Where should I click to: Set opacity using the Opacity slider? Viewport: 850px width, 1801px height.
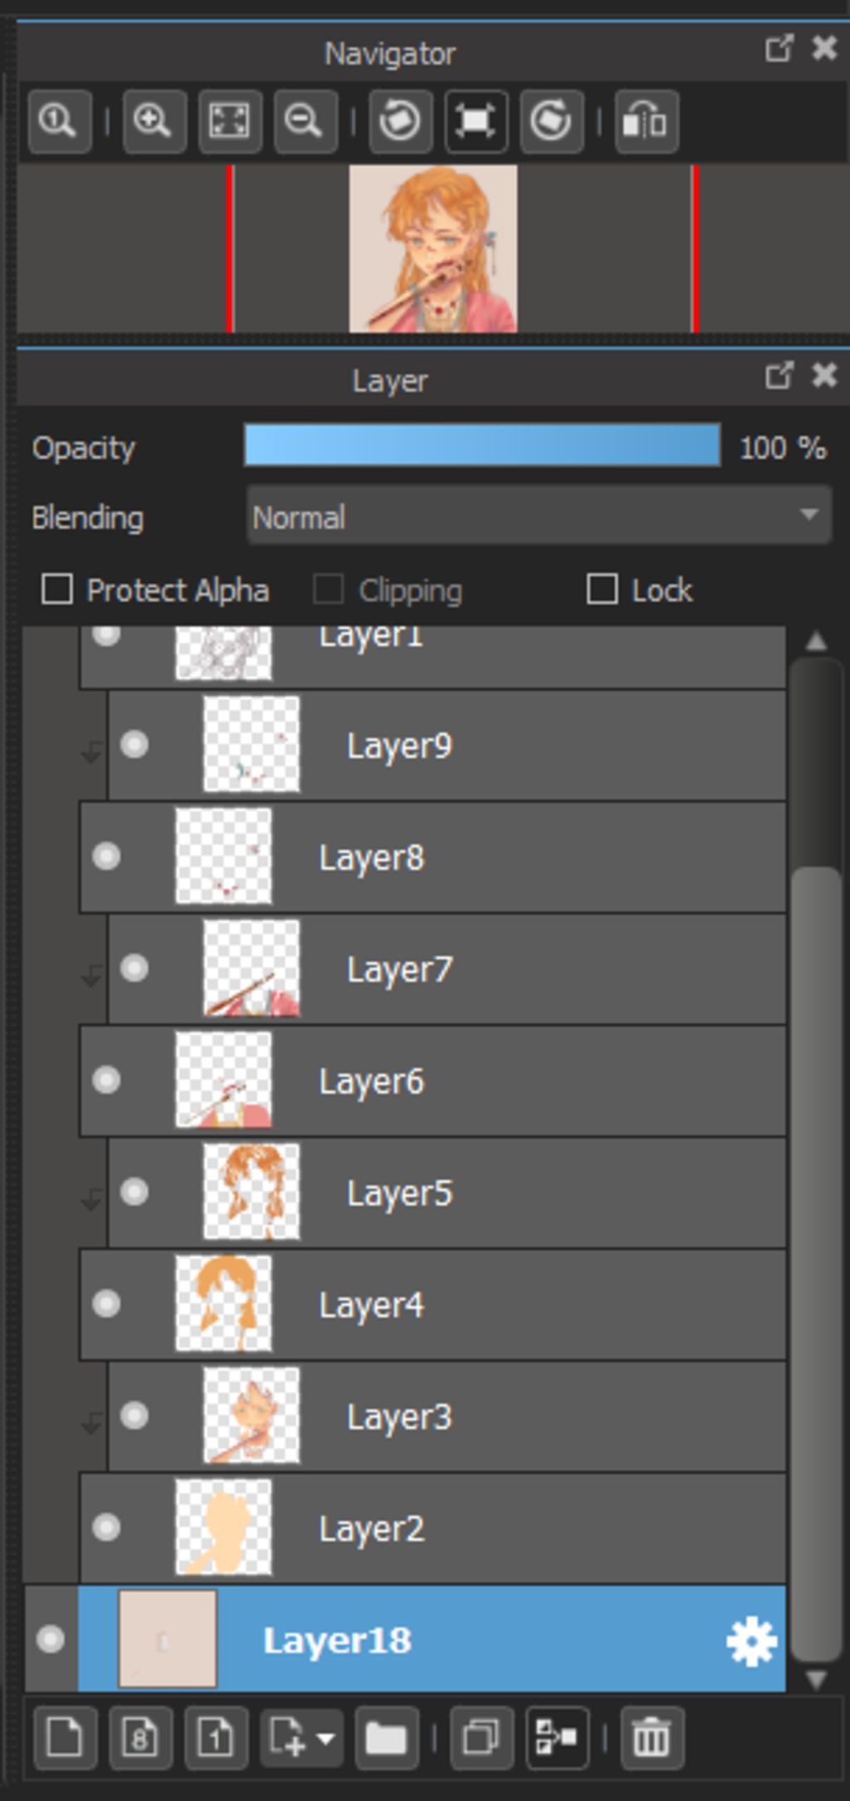tap(482, 445)
